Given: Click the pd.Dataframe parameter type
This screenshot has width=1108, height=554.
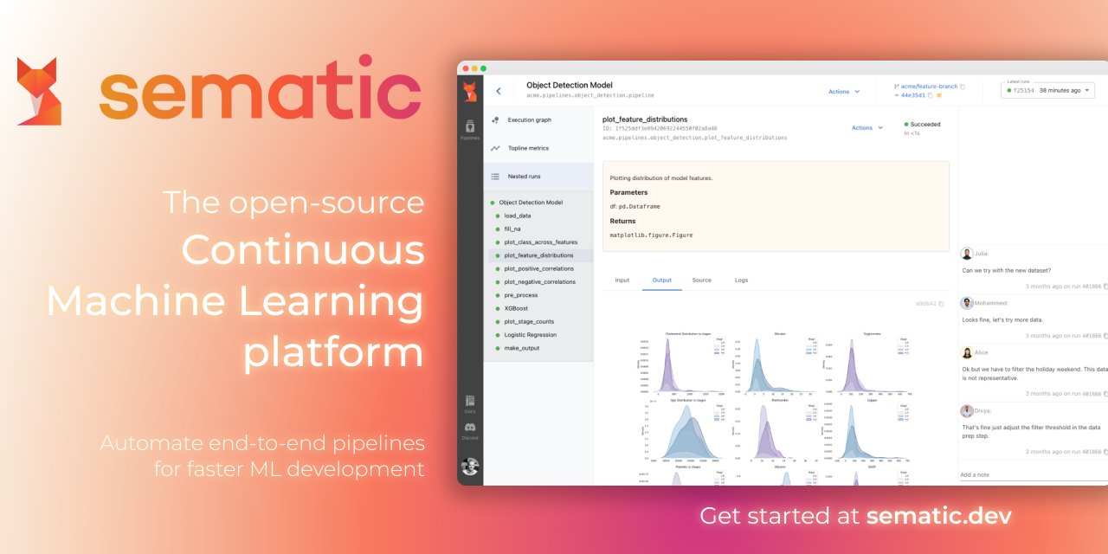Looking at the screenshot, I should coord(641,206).
